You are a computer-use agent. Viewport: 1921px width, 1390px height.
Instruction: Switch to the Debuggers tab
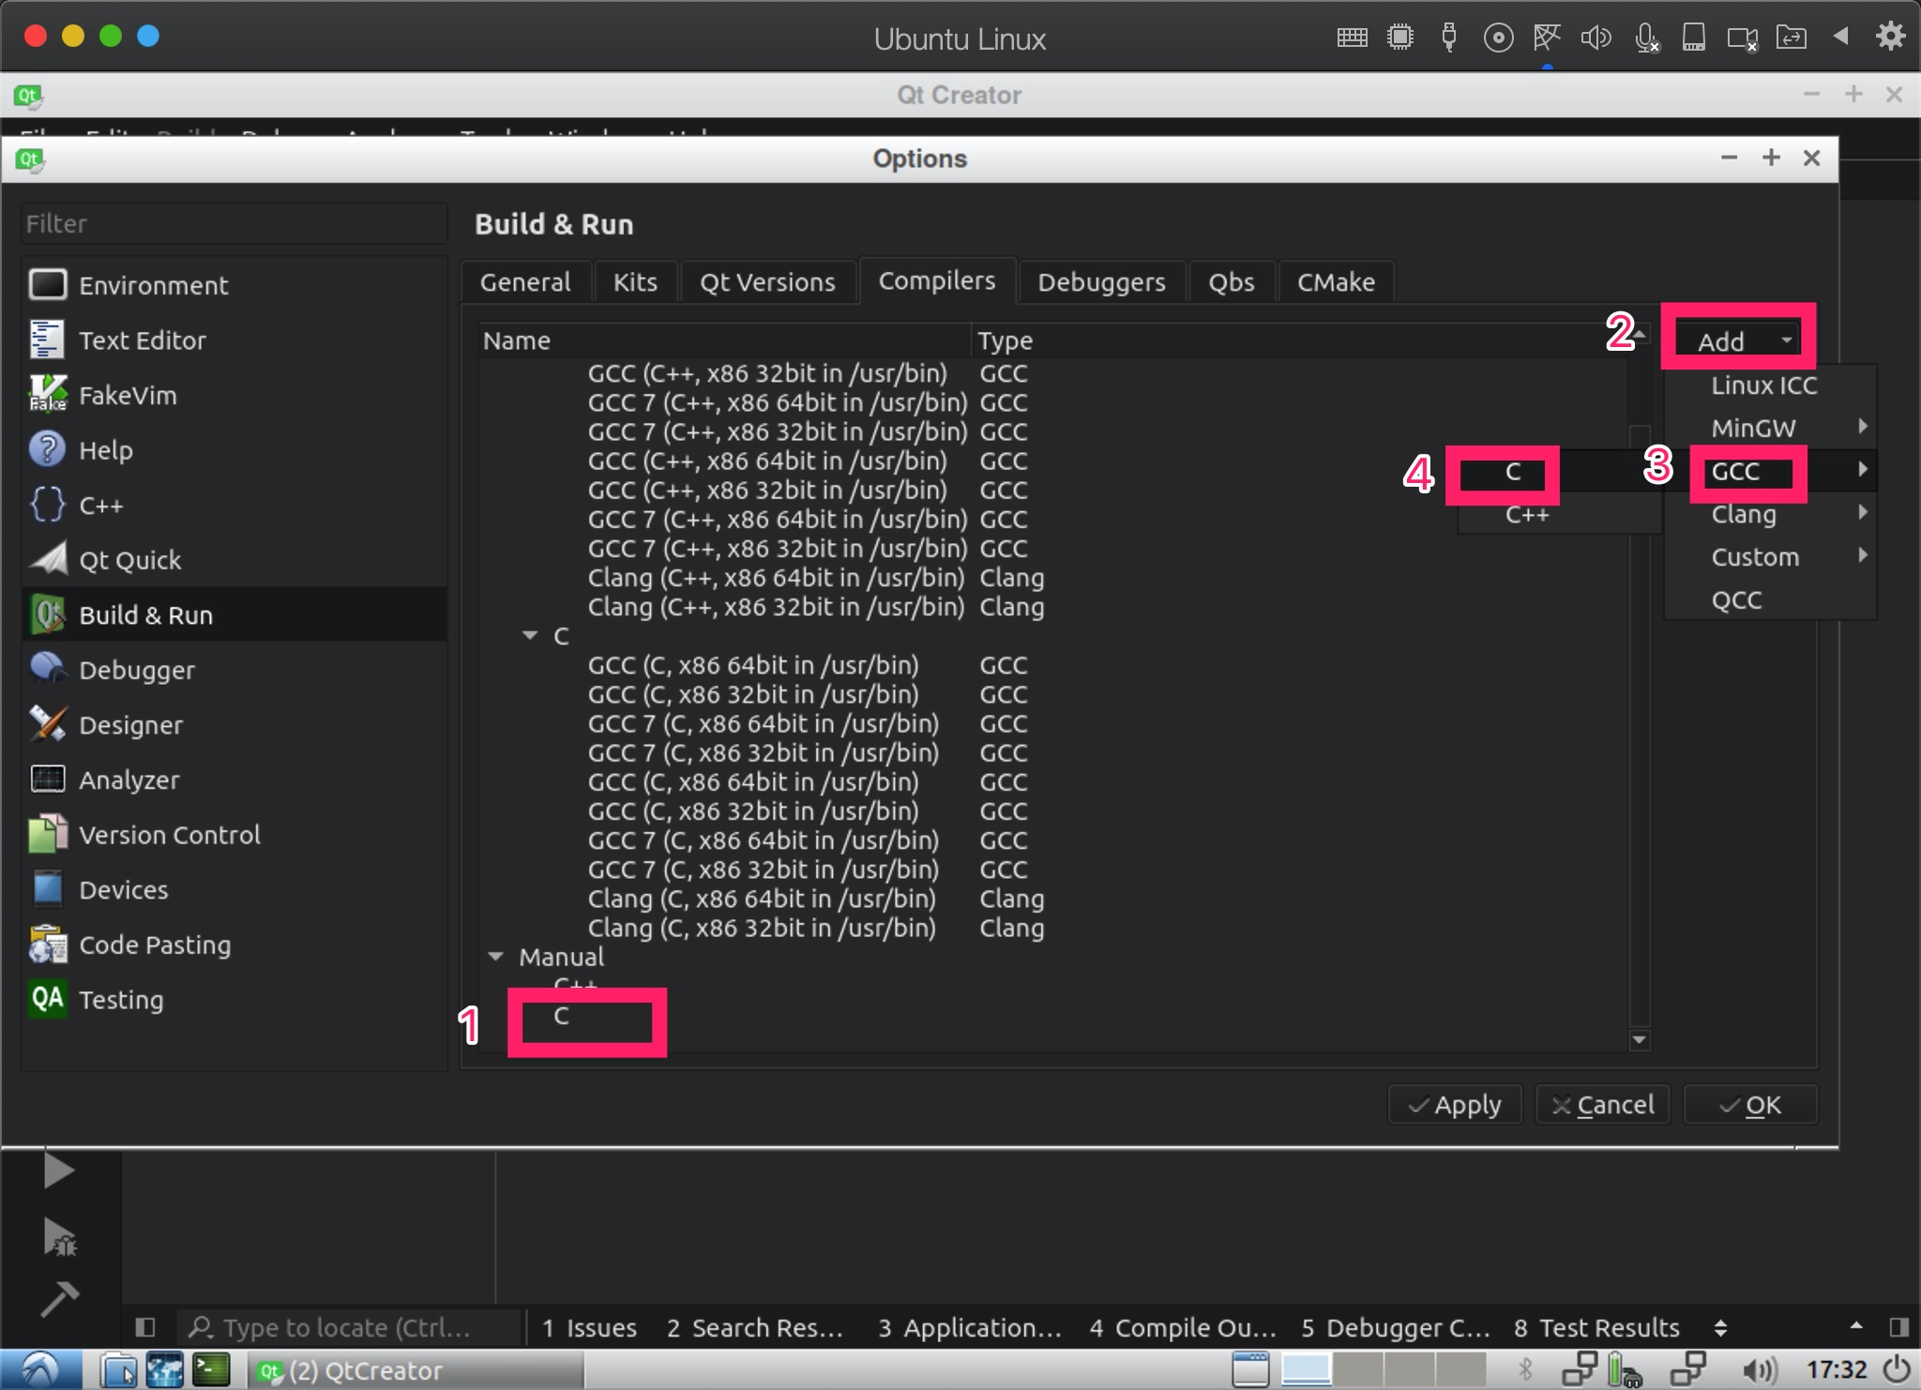tap(1101, 281)
